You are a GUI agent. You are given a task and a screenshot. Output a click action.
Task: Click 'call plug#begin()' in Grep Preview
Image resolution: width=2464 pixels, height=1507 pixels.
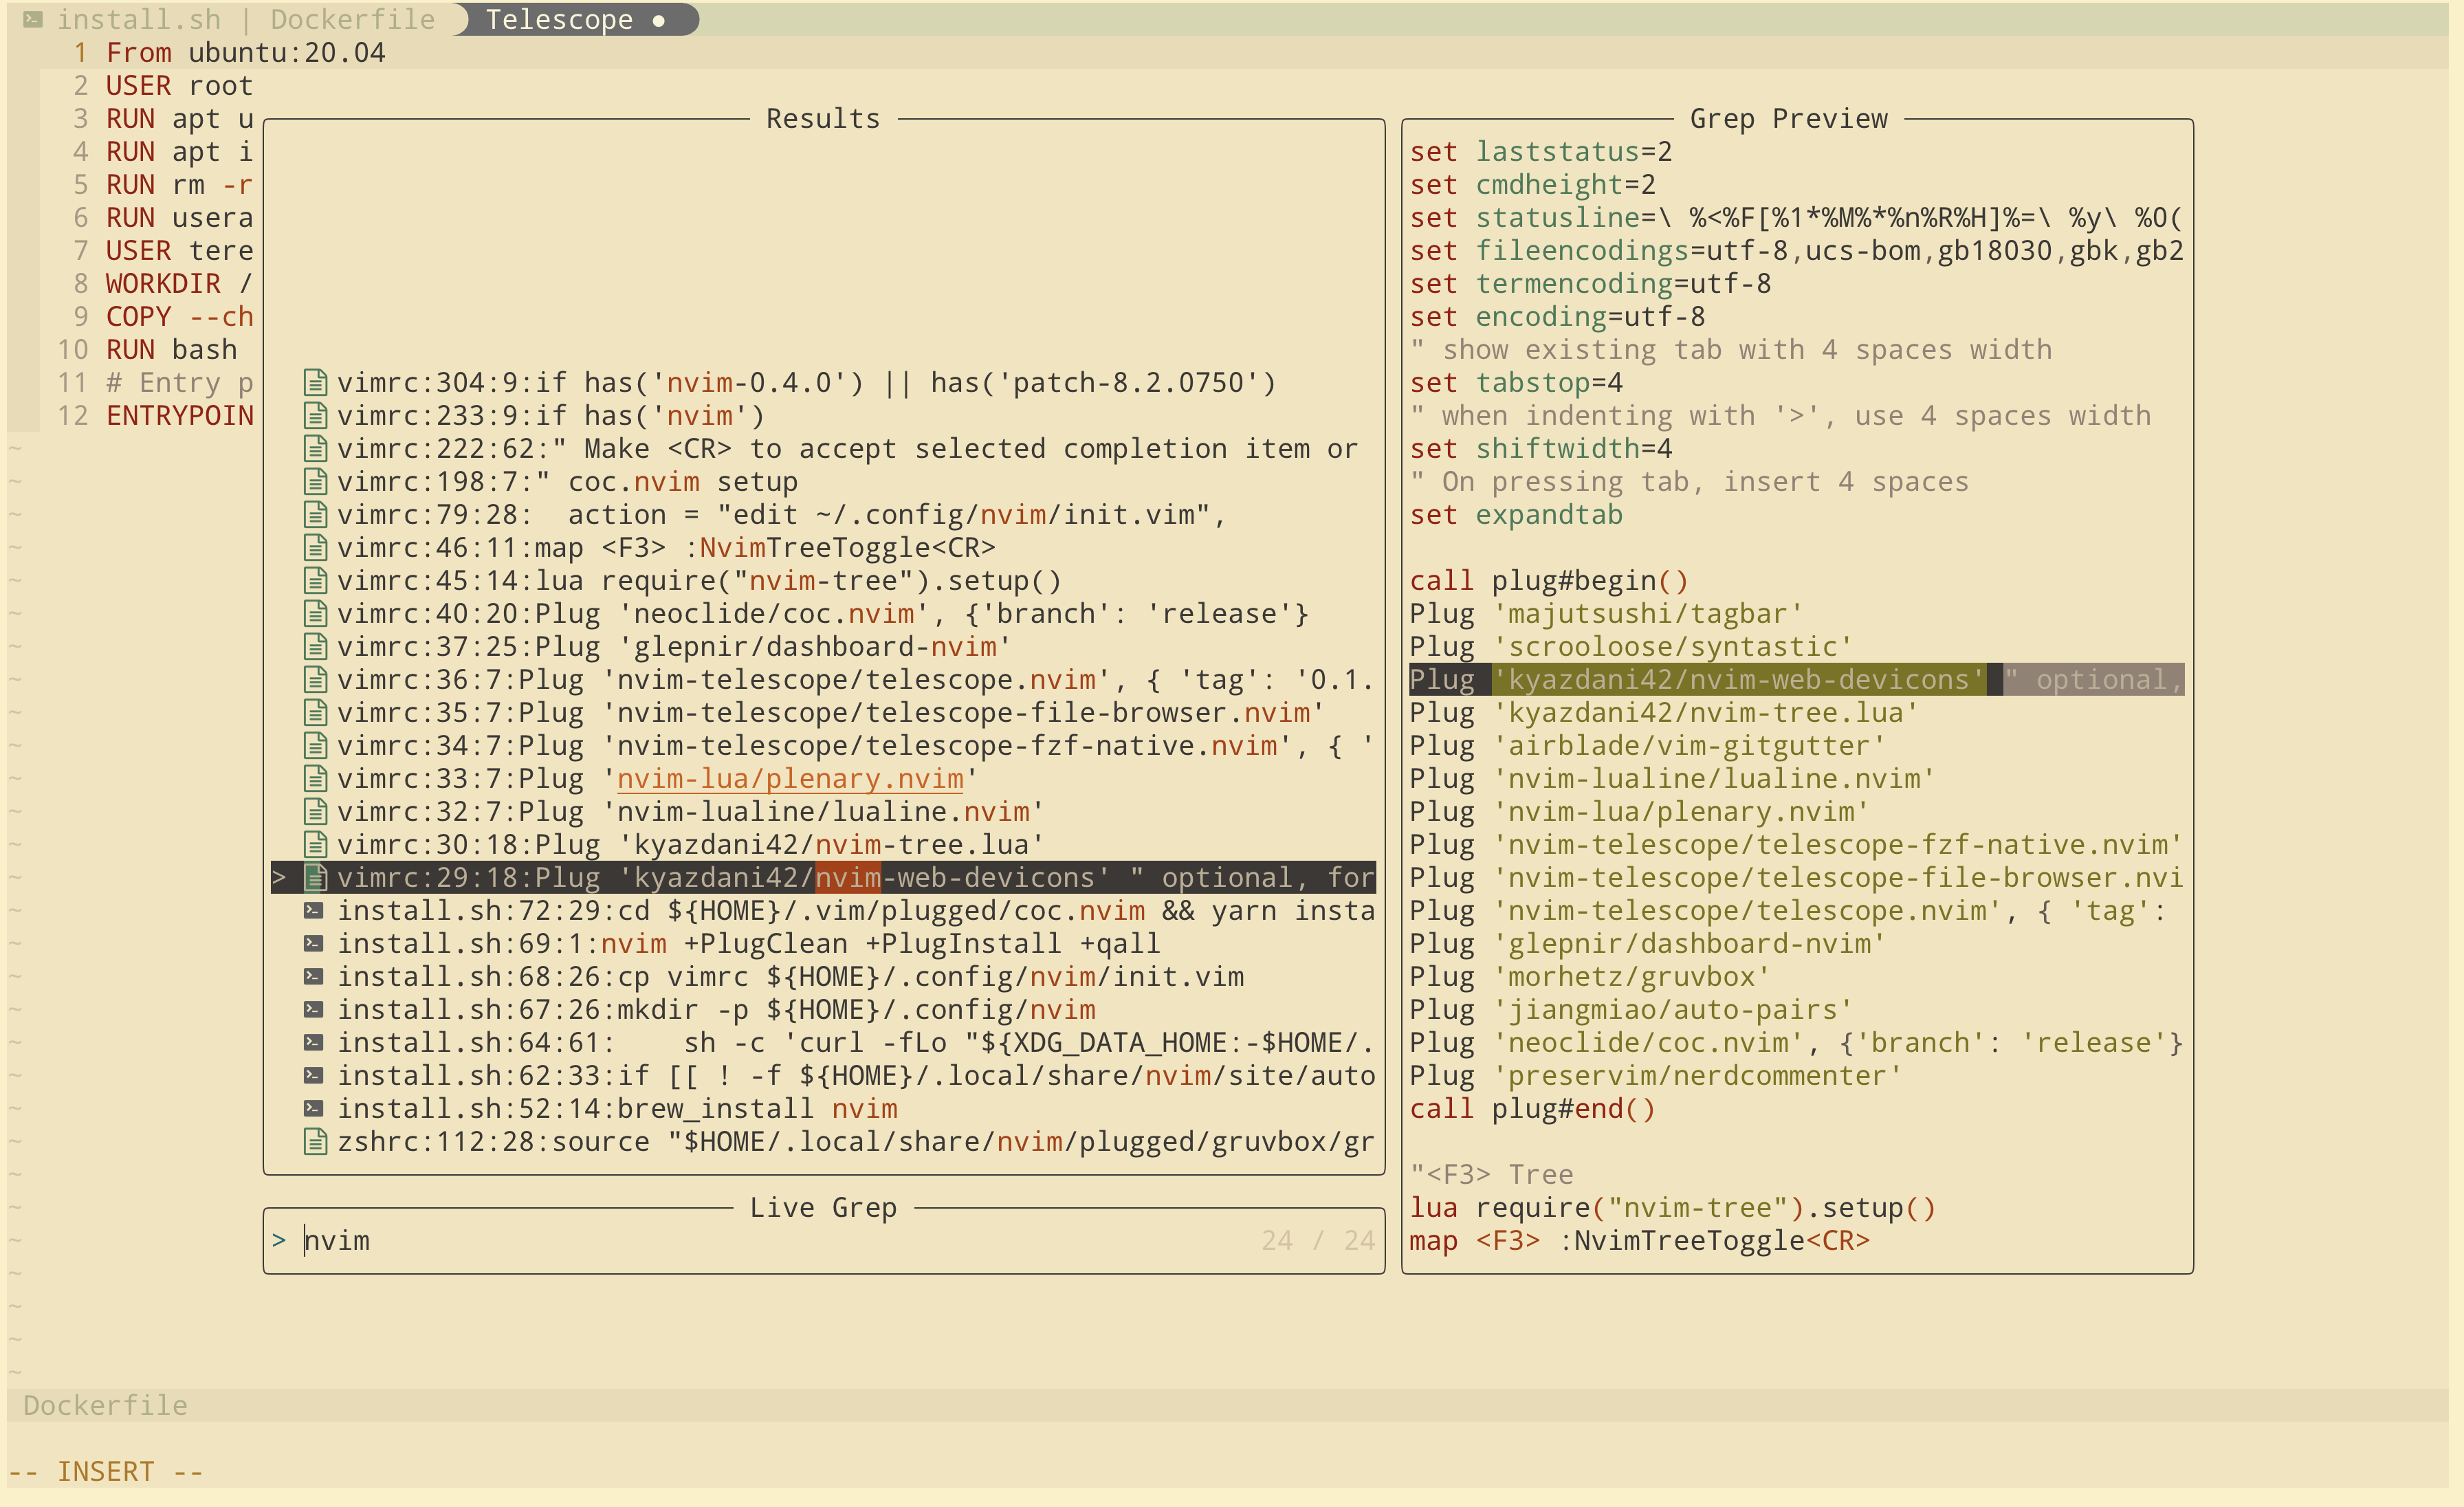pyautogui.click(x=1549, y=581)
